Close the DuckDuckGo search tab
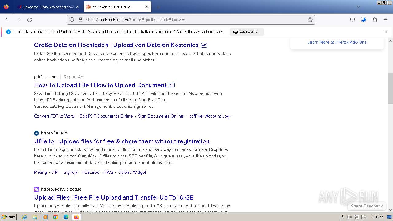This screenshot has width=393, height=221. [x=146, y=7]
